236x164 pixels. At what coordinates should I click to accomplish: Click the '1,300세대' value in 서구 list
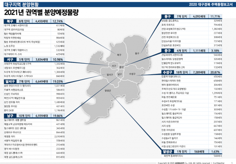(x=59, y=72)
